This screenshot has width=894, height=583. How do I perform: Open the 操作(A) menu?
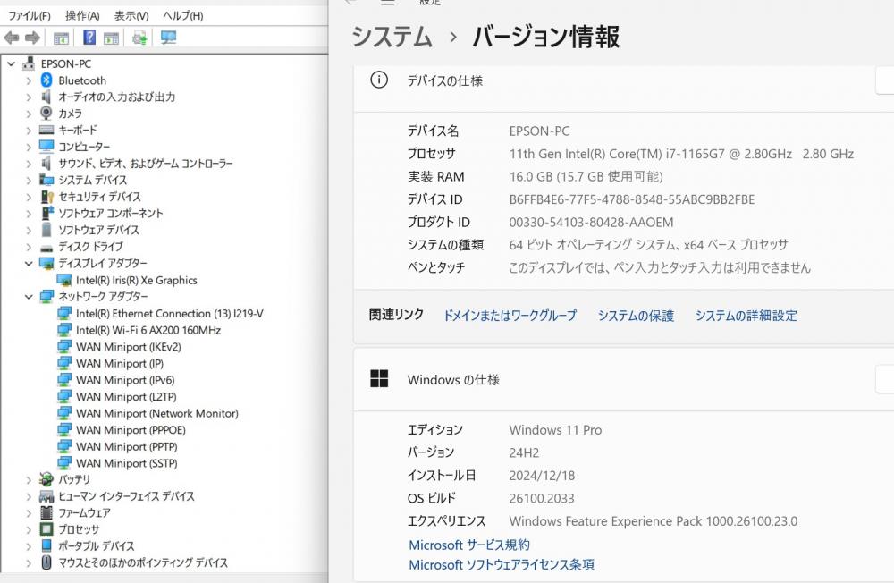click(x=82, y=16)
